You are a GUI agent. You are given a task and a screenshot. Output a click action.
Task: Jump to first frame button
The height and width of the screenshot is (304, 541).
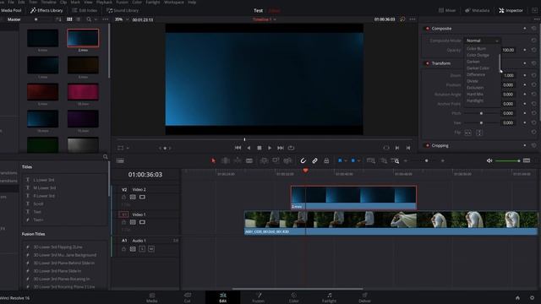pyautogui.click(x=238, y=148)
